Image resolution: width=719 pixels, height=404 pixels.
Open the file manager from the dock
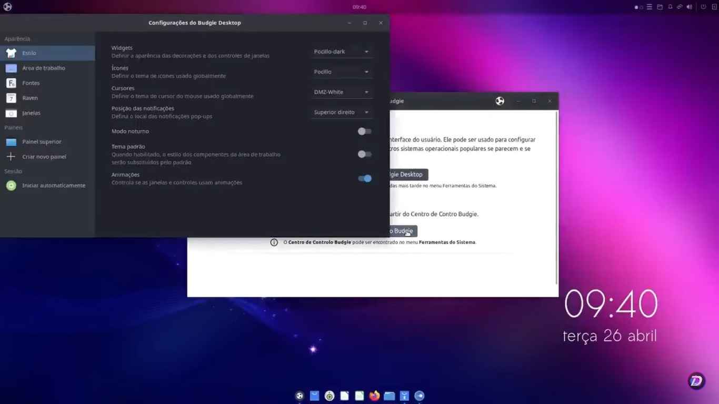(x=389, y=396)
